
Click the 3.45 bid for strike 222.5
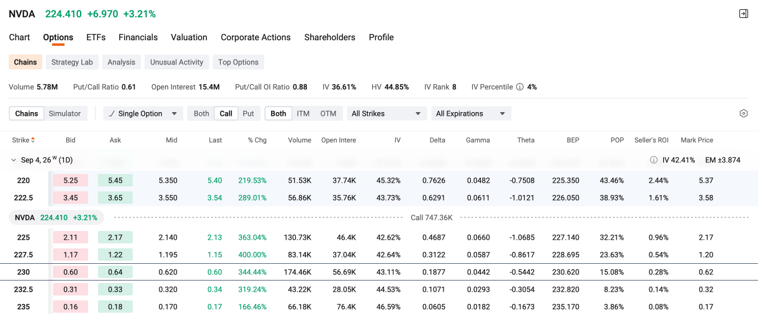click(71, 198)
